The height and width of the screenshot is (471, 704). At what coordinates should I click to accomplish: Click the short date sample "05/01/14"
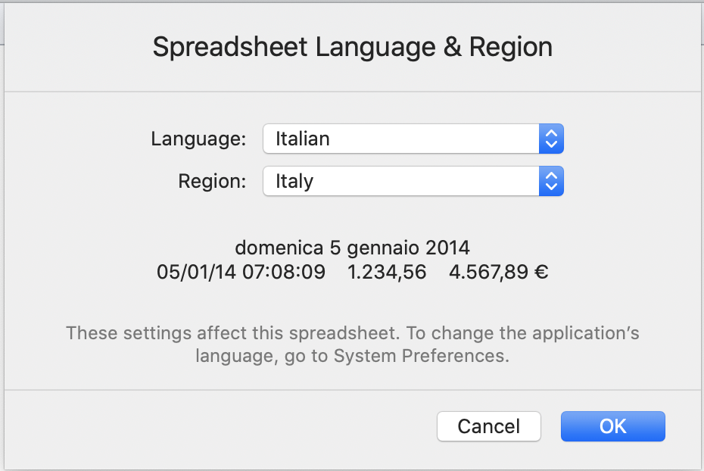[x=197, y=272]
